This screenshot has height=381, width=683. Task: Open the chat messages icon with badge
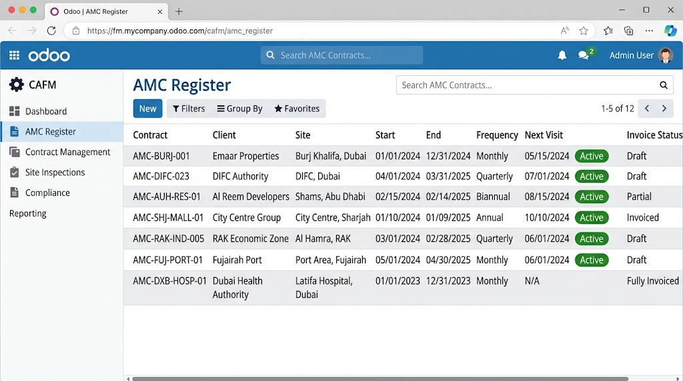[586, 54]
